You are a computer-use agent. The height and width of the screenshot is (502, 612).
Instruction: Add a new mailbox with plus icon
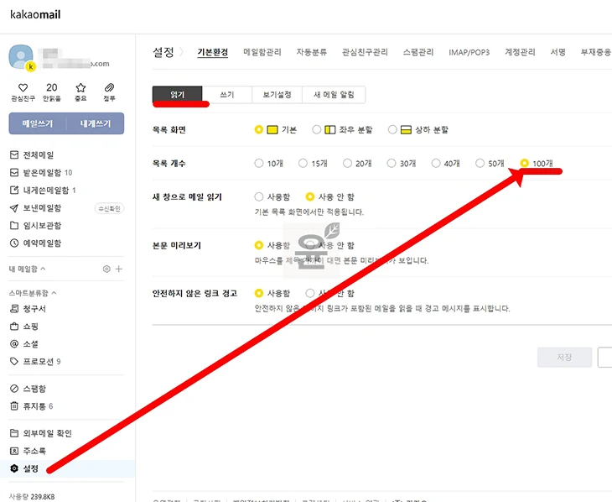[119, 269]
